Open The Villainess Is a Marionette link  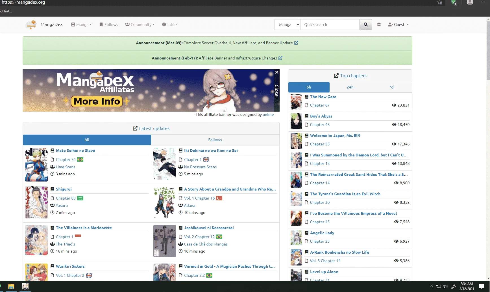tap(84, 228)
